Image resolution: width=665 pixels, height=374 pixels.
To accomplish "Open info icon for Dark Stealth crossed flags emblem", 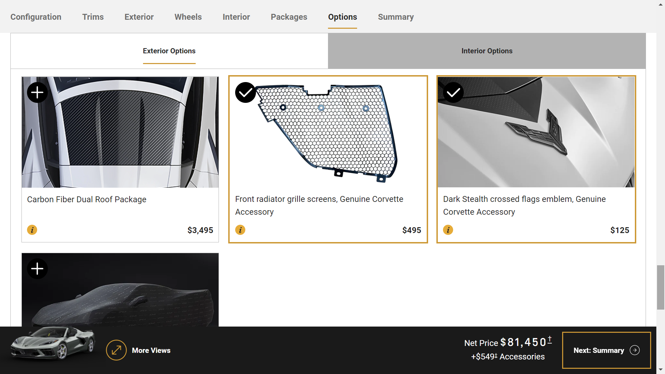I will [448, 230].
